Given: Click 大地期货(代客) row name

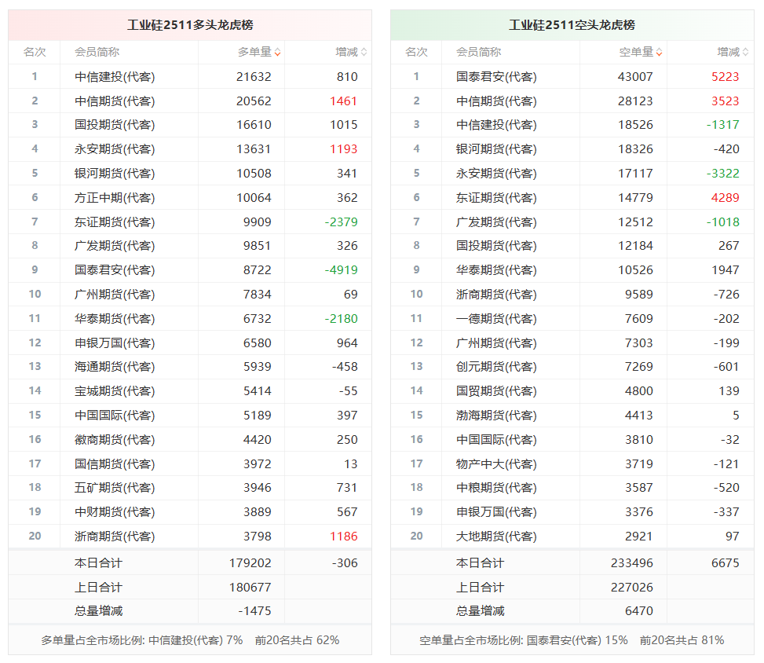Looking at the screenshot, I should click(496, 537).
